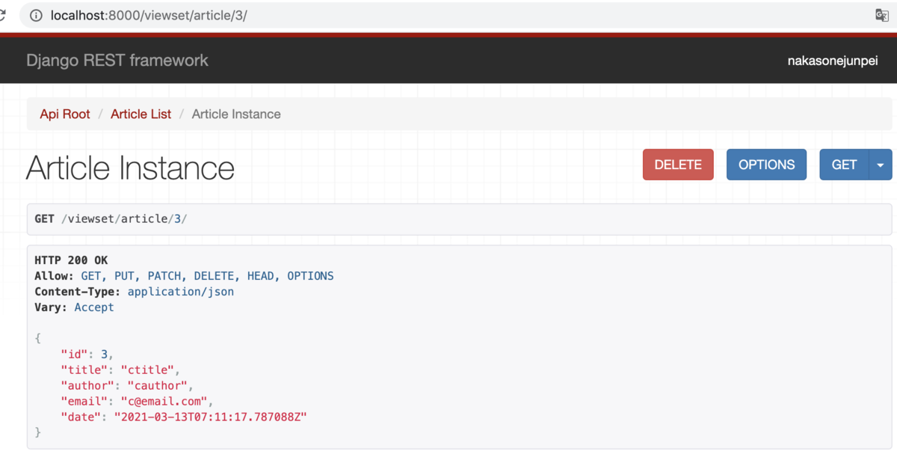Open the nakasonejunpei user menu
The height and width of the screenshot is (466, 897).
tap(832, 61)
